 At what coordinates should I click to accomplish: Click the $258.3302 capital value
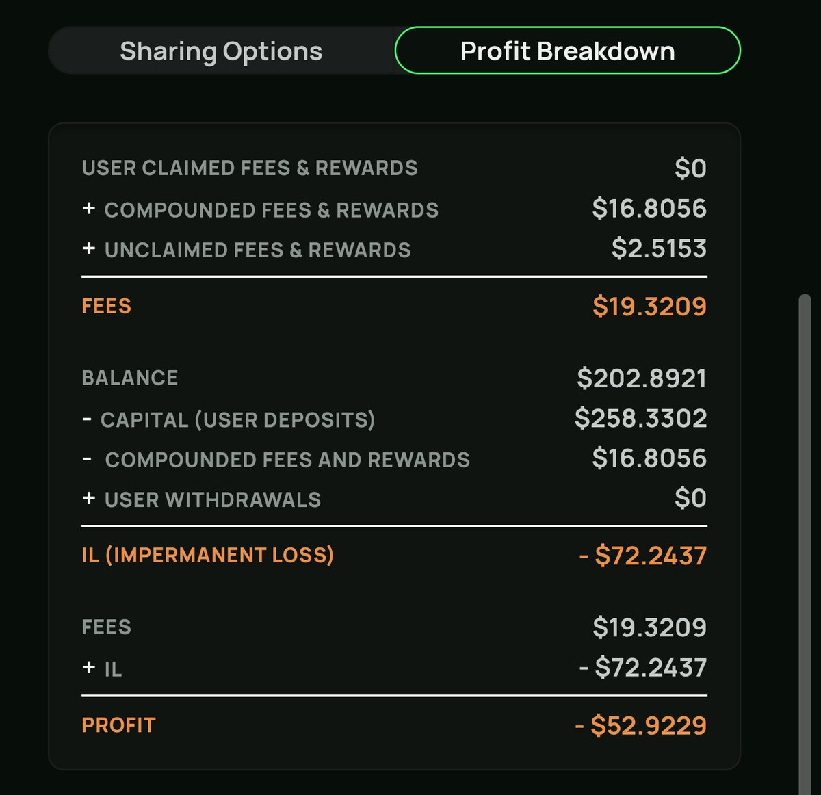641,418
